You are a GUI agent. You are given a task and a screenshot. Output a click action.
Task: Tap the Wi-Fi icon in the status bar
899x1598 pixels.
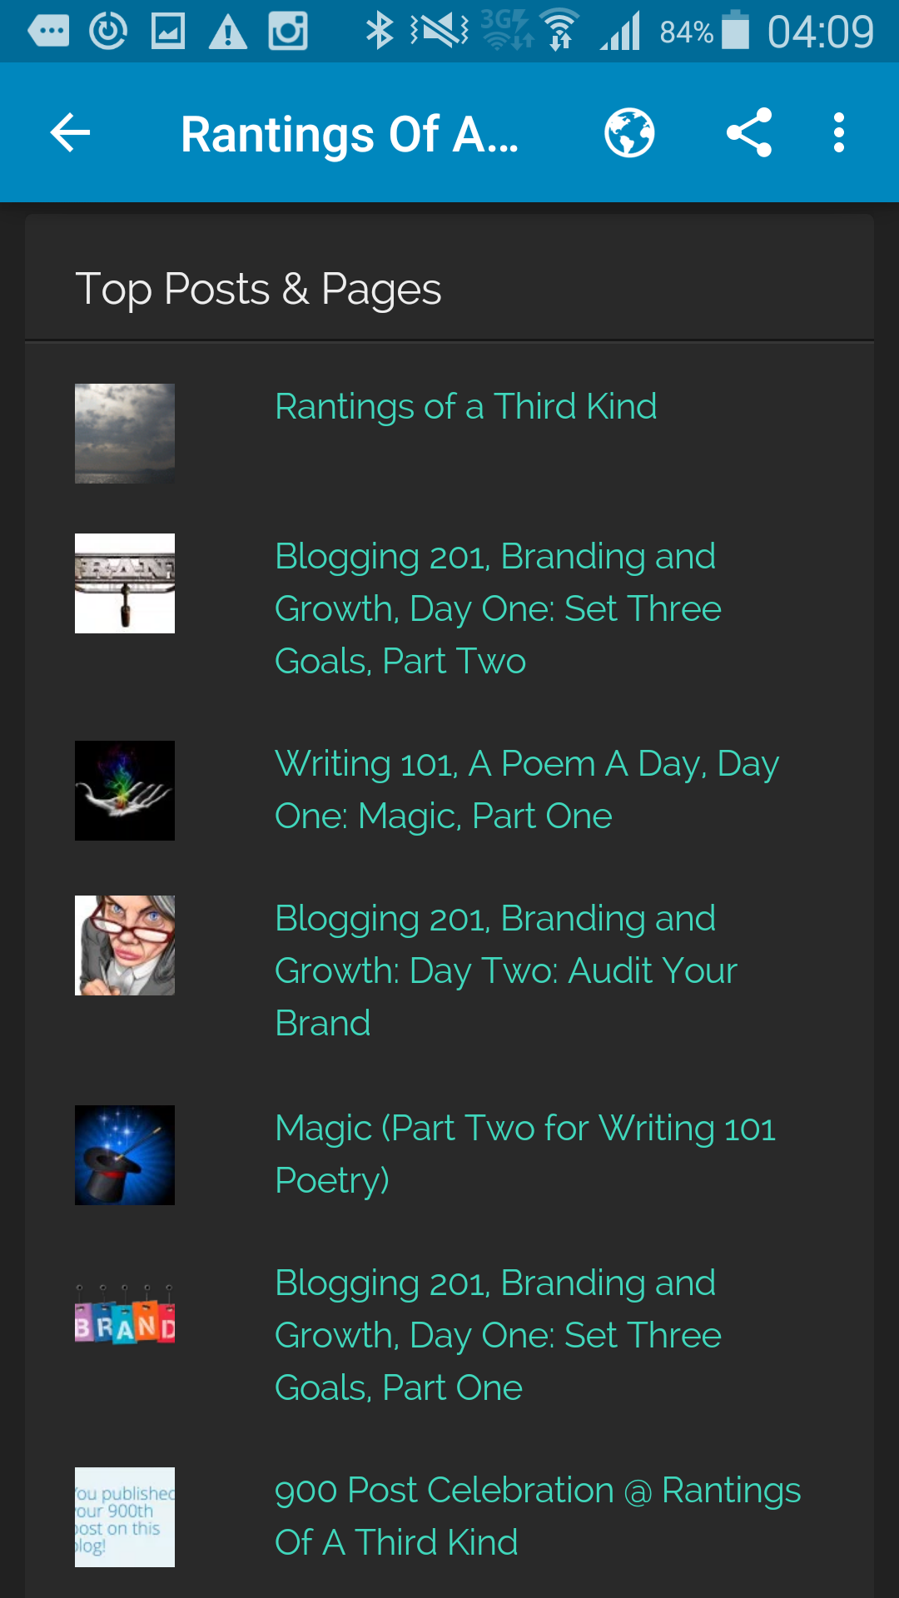pos(559,32)
